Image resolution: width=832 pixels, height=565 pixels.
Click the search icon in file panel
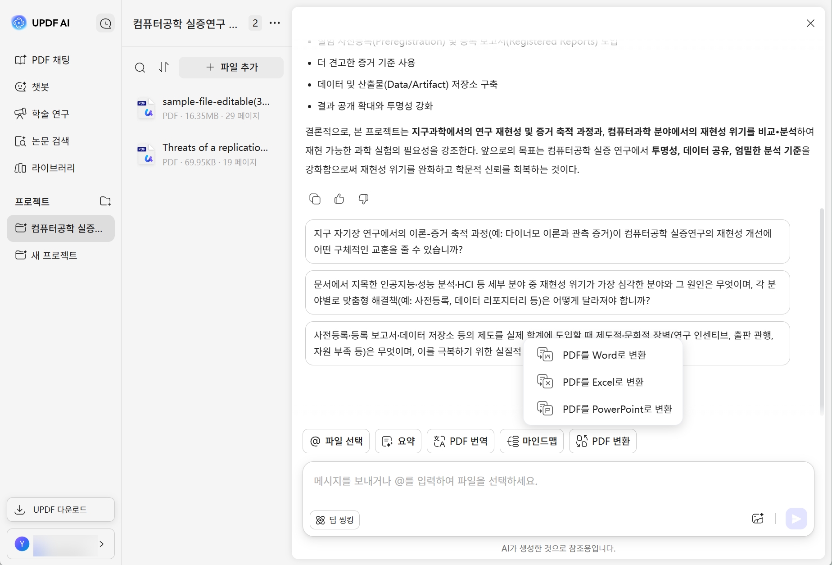pyautogui.click(x=140, y=67)
